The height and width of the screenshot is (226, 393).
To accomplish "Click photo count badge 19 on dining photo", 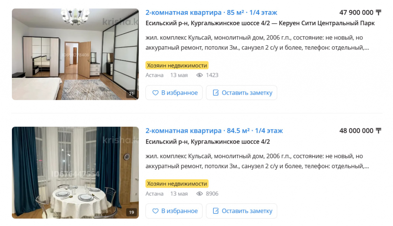I will point(131,212).
